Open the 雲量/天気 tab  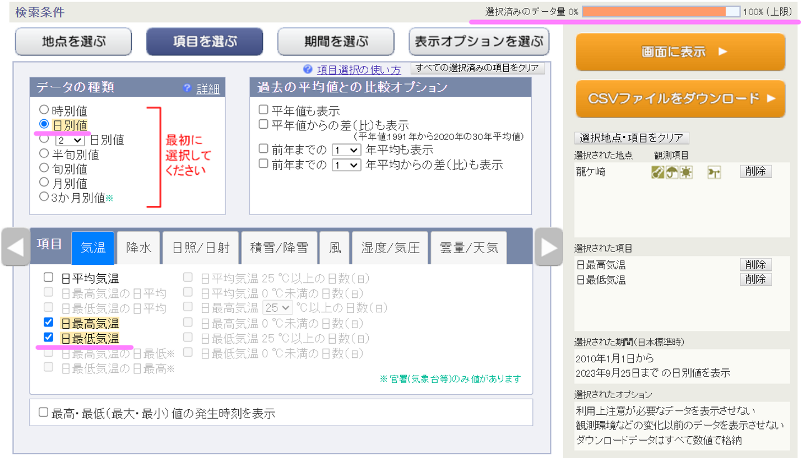469,247
